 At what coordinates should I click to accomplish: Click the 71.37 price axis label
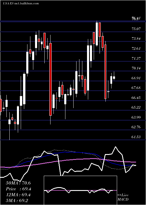136,58
